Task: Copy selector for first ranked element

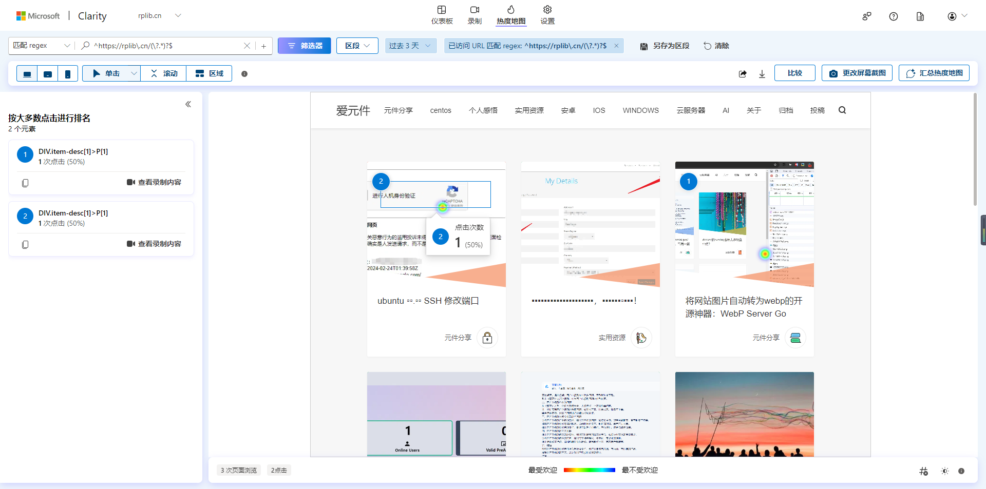Action: point(25,183)
